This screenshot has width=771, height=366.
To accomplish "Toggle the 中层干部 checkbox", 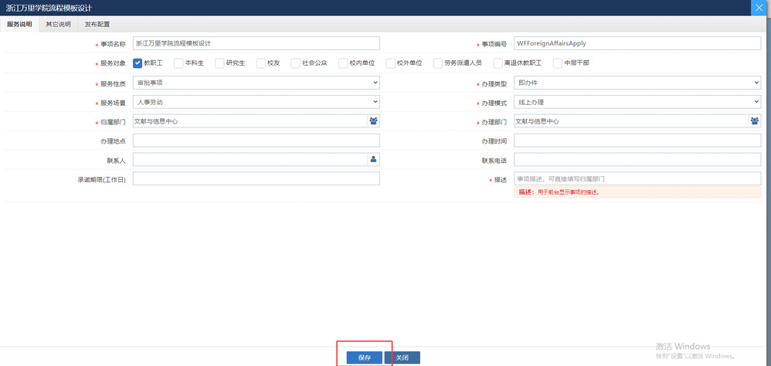I will tap(558, 63).
